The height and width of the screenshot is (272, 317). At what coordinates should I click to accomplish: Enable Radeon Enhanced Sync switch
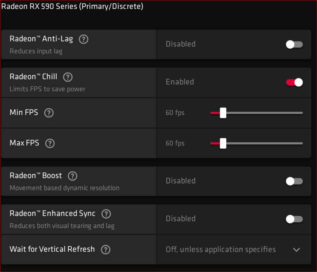(x=294, y=219)
